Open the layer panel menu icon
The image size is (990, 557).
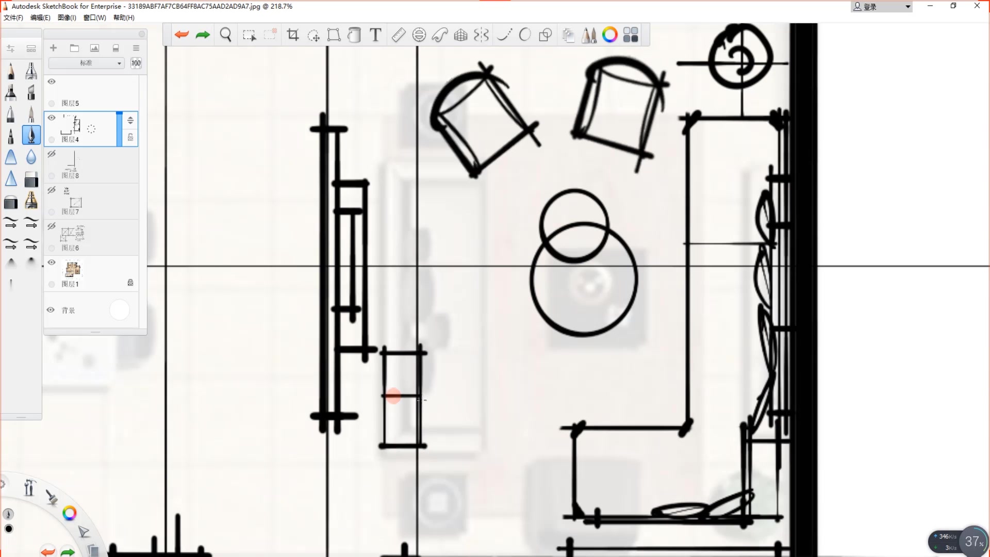[136, 48]
